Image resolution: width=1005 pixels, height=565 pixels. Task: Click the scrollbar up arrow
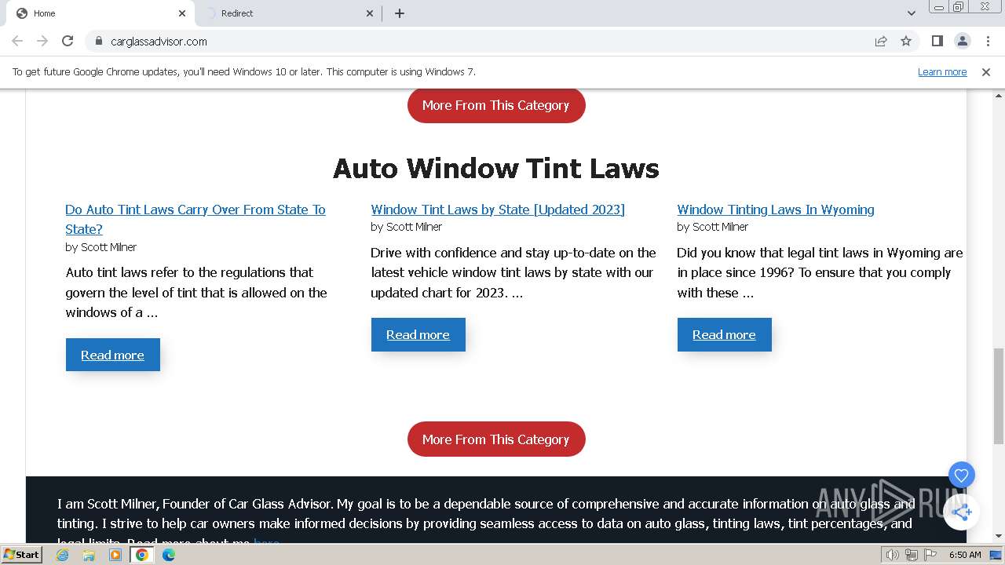click(x=999, y=94)
